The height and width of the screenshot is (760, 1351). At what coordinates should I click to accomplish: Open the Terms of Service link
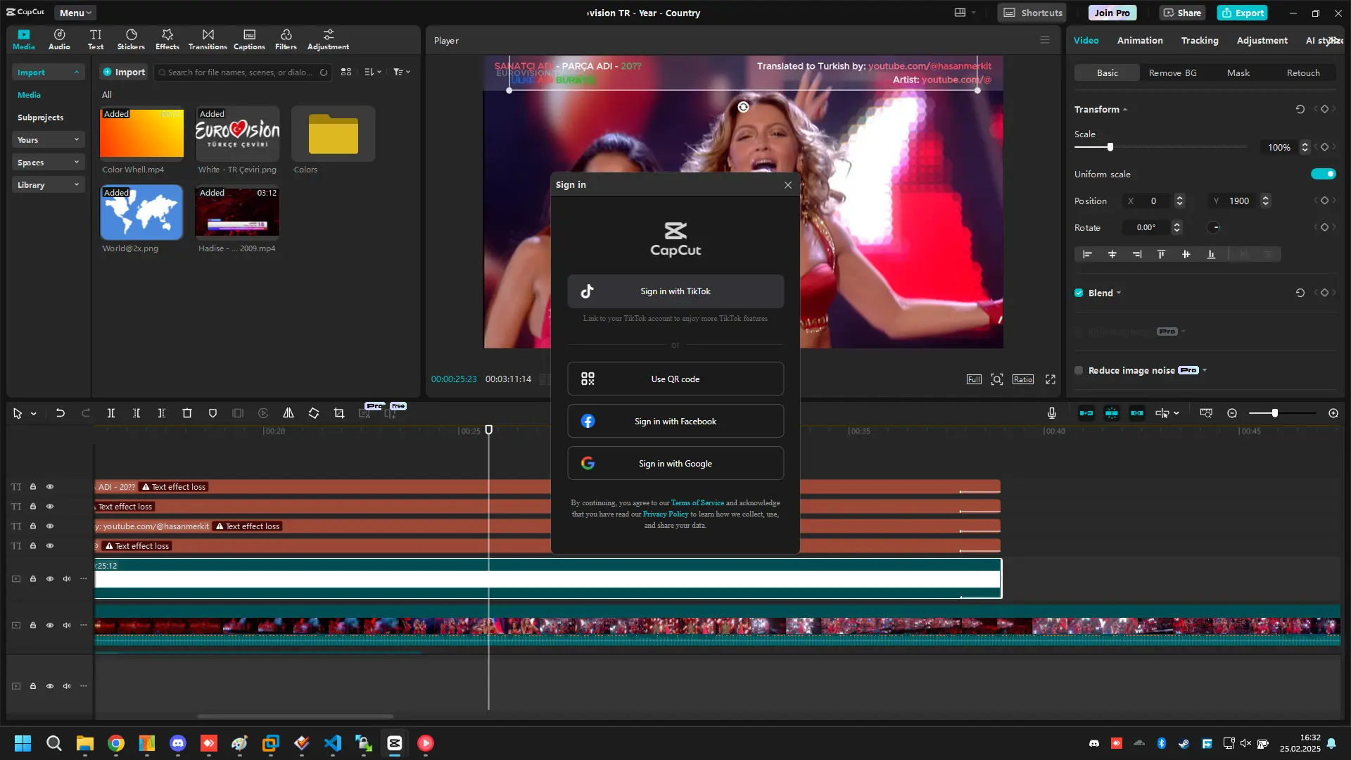click(697, 503)
